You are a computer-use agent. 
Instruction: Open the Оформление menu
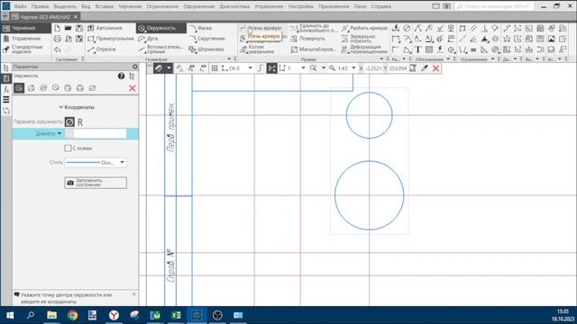coord(198,6)
